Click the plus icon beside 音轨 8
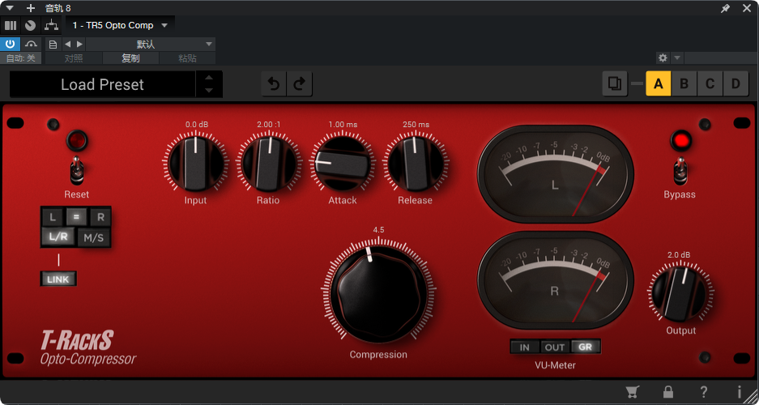This screenshot has width=759, height=405. click(31, 8)
